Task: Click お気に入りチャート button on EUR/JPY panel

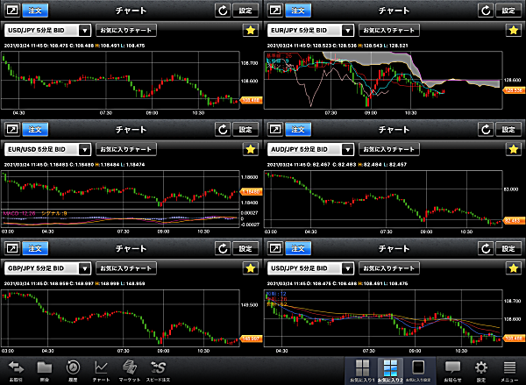Action: click(x=389, y=30)
